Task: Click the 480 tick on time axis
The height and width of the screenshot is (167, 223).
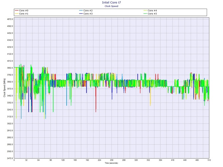Action: click(197, 160)
